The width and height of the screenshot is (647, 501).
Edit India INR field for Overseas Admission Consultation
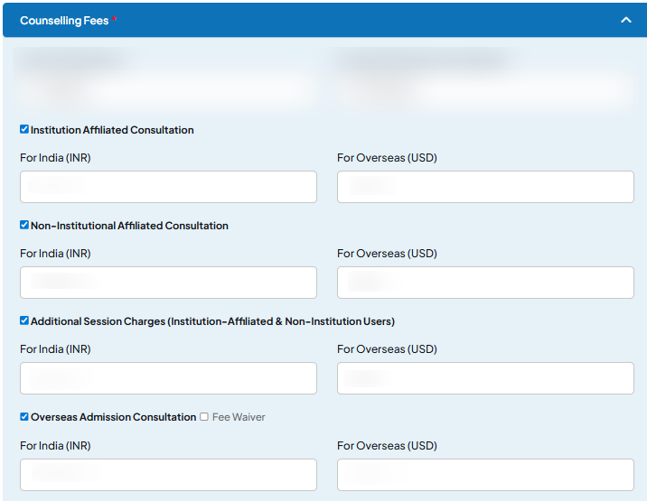pos(168,474)
